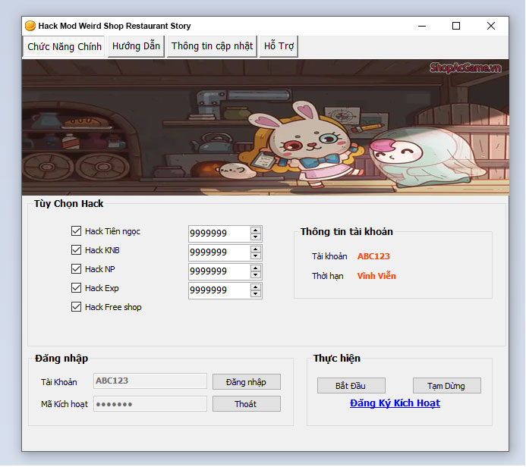Decrease the Hack NP value with down arrow
This screenshot has height=467, width=526.
[256, 275]
